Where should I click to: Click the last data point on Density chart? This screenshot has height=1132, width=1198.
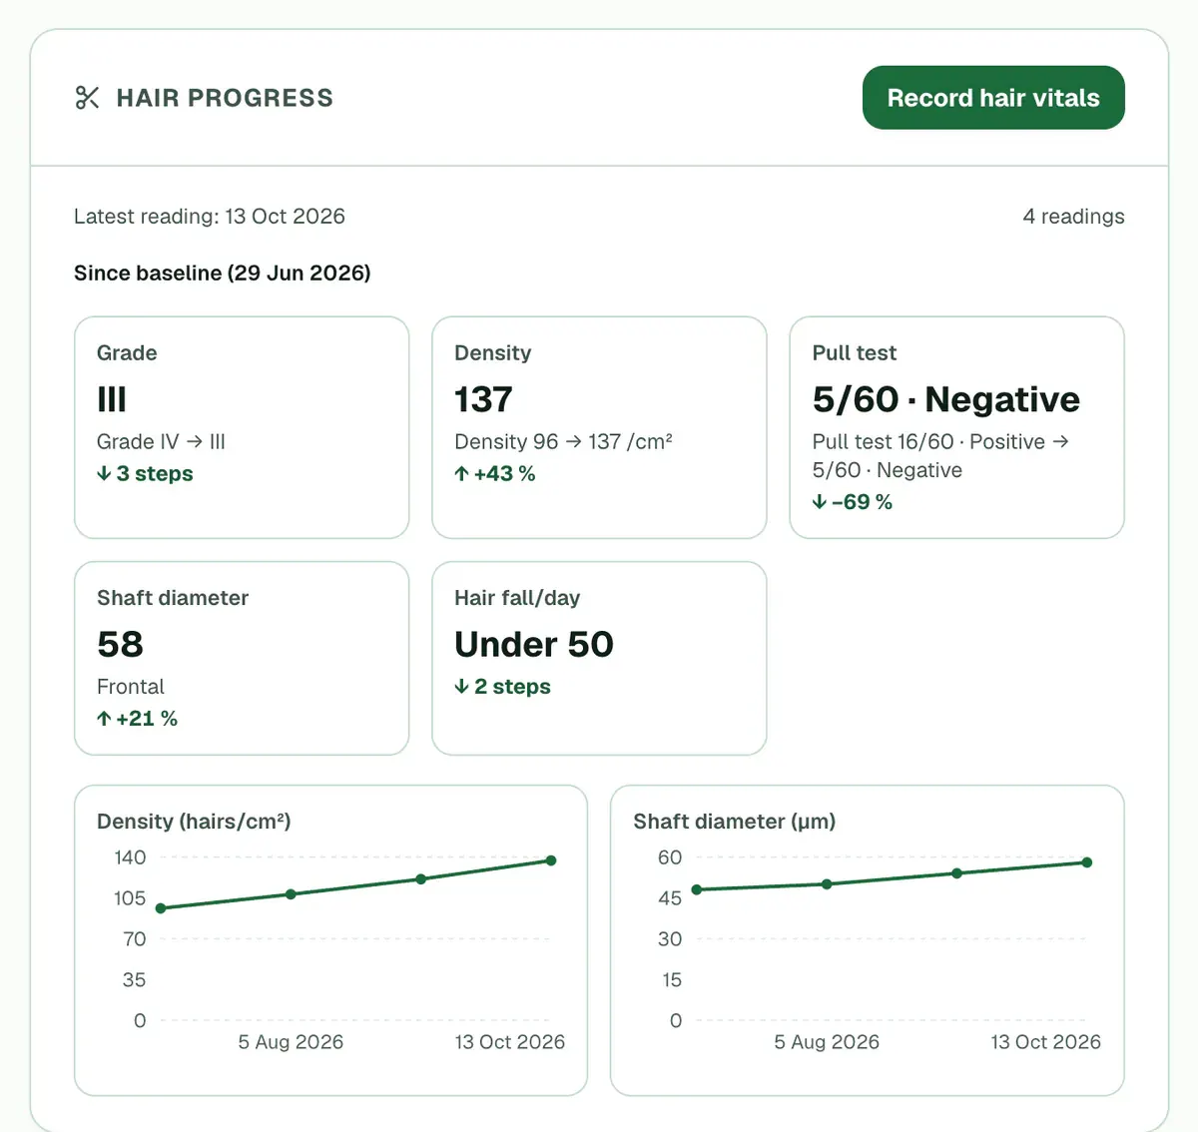tap(551, 860)
